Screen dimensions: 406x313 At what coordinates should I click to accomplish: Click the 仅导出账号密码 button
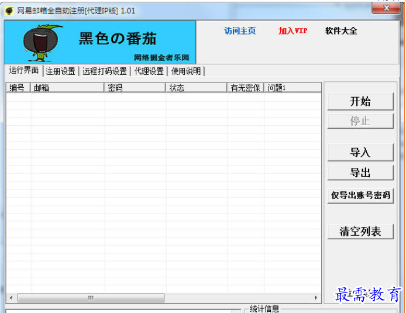pyautogui.click(x=360, y=195)
